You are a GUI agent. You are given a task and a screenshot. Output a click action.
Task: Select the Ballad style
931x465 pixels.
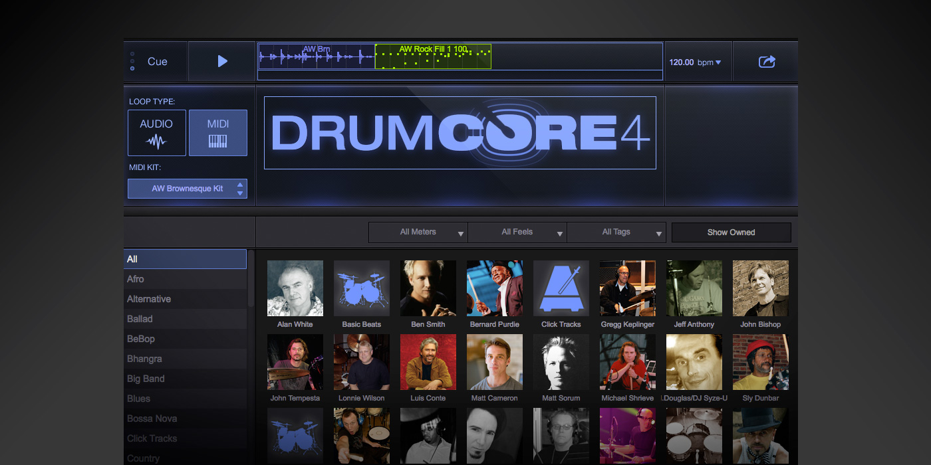(185, 319)
